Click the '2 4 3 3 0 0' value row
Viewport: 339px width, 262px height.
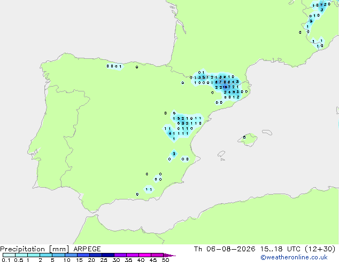click(x=236, y=92)
